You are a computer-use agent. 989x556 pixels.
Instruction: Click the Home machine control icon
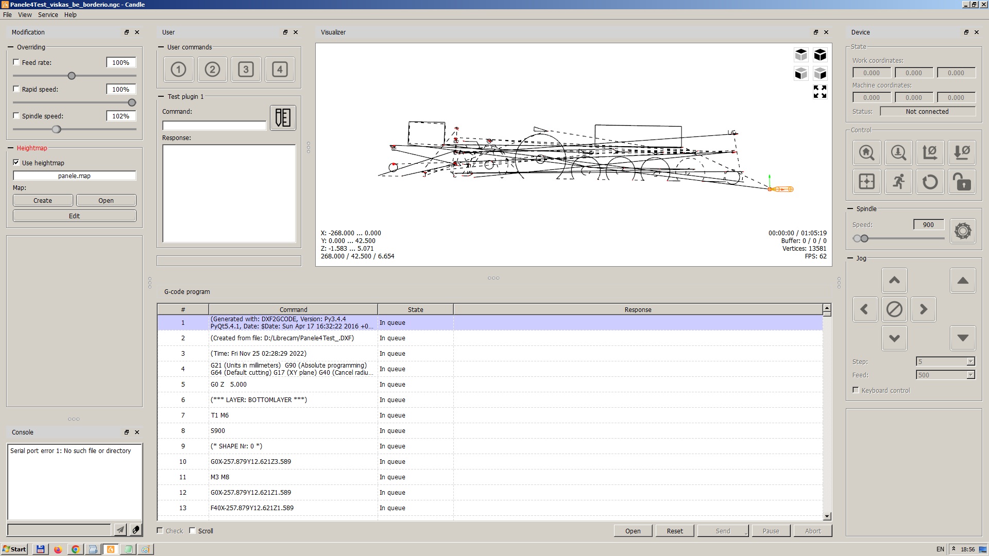[867, 153]
